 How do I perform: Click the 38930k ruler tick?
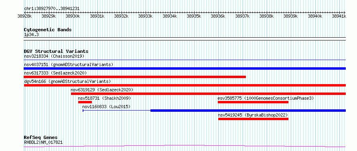coord(73,16)
